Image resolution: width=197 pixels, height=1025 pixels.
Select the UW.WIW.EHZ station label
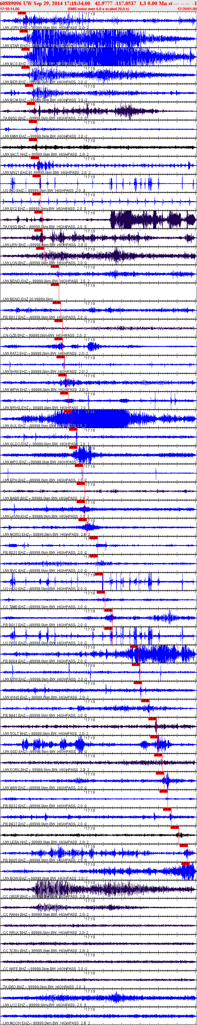pos(45,788)
